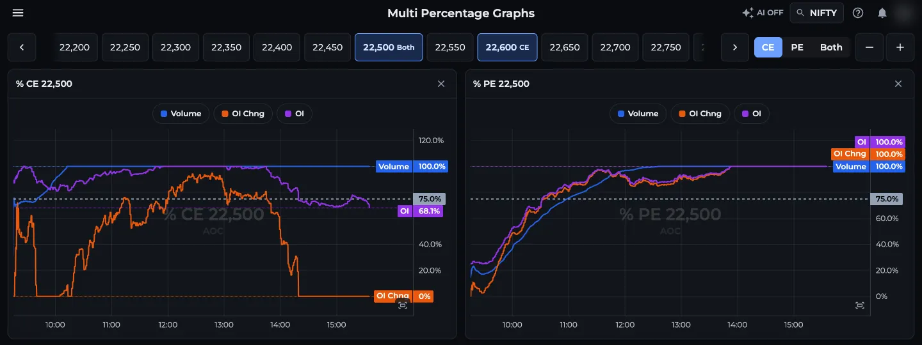The image size is (922, 345).
Task: Select the 22,250 strike
Action: pos(125,47)
